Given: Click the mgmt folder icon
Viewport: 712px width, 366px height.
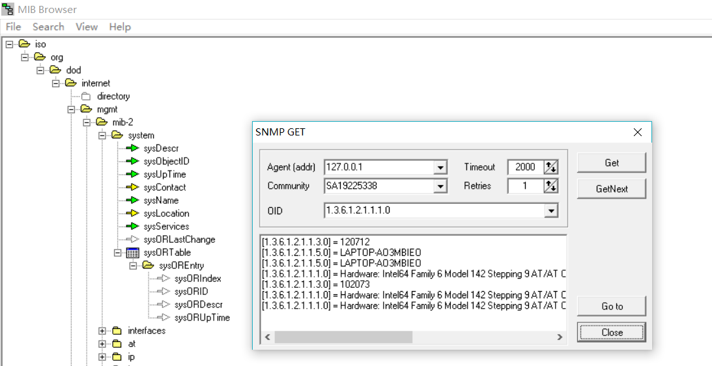Looking at the screenshot, I should pos(86,109).
